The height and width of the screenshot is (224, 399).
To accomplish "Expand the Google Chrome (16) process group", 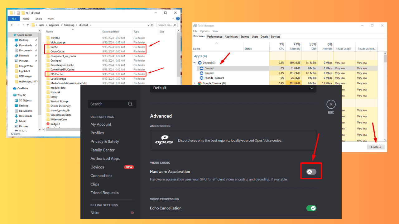I will 195,83.
